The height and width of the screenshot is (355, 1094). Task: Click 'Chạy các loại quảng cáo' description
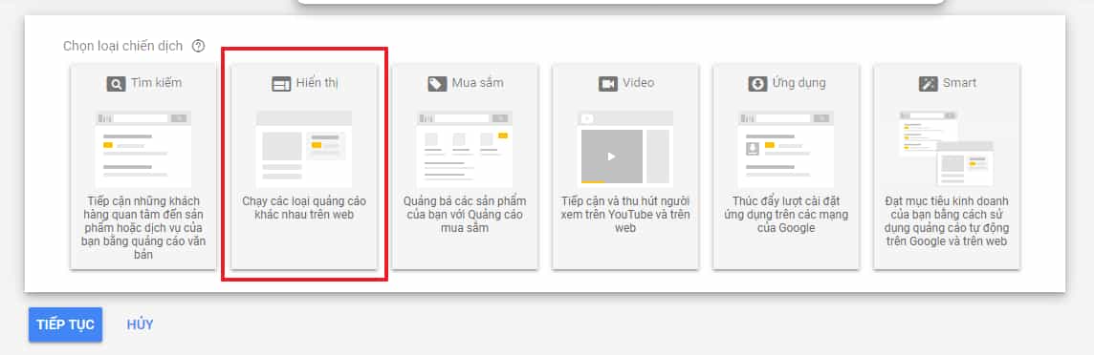point(304,208)
